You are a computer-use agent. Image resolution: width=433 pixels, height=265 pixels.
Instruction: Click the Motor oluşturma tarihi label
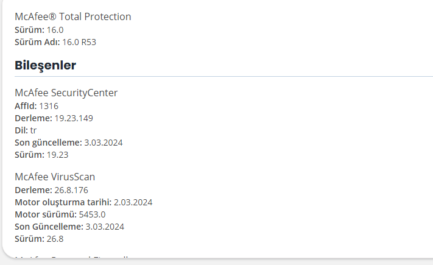click(x=63, y=202)
